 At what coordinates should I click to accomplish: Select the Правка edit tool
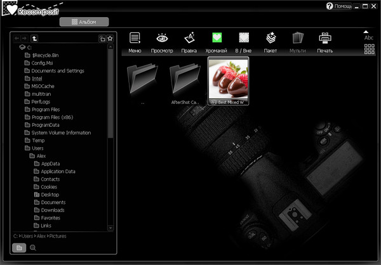click(x=189, y=42)
